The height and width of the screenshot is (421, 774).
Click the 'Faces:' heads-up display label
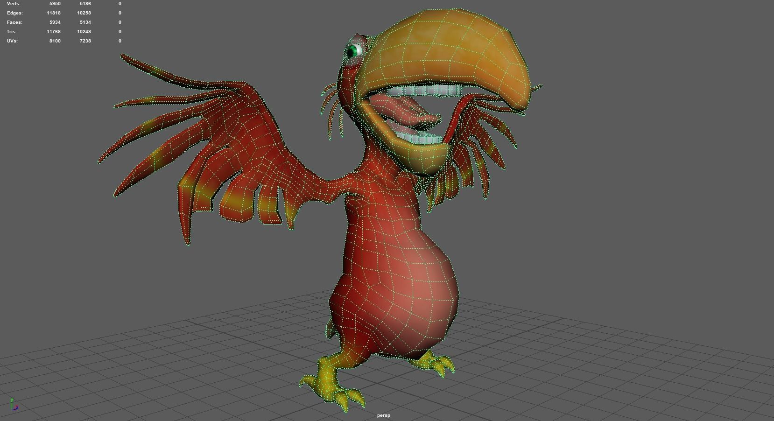point(14,22)
